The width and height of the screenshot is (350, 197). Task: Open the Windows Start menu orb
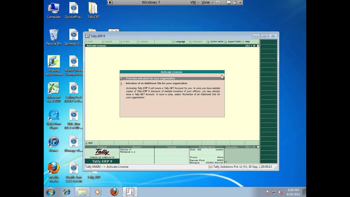[x=51, y=192]
